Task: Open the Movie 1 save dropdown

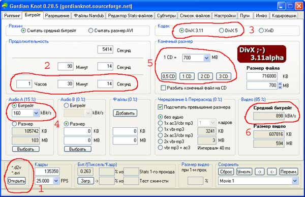Action: tap(295, 181)
